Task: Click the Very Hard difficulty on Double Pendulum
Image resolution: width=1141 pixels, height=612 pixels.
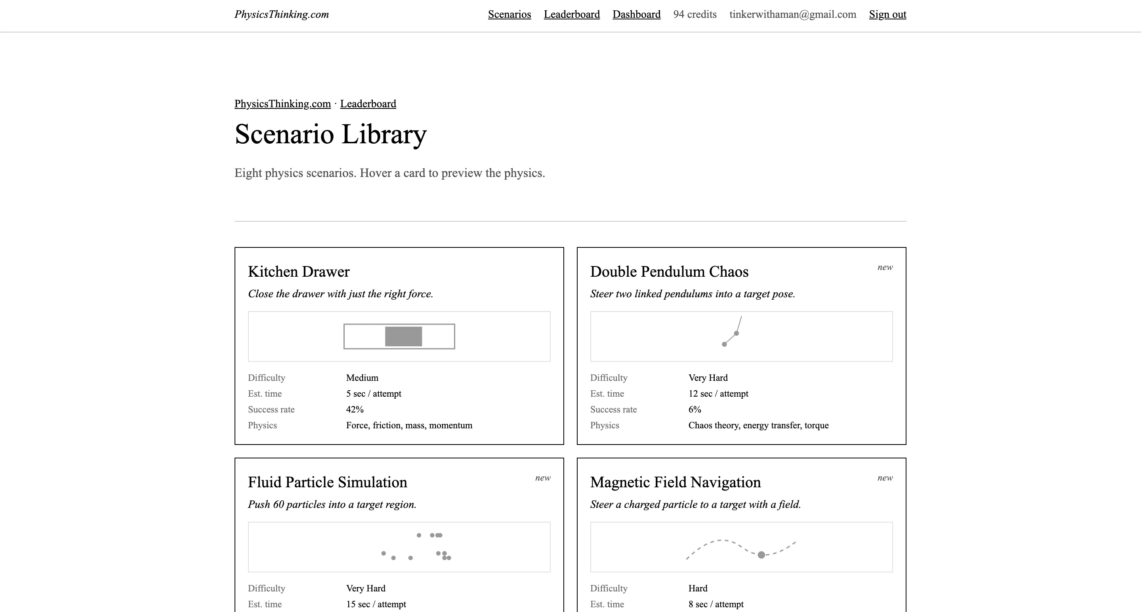Action: point(708,378)
